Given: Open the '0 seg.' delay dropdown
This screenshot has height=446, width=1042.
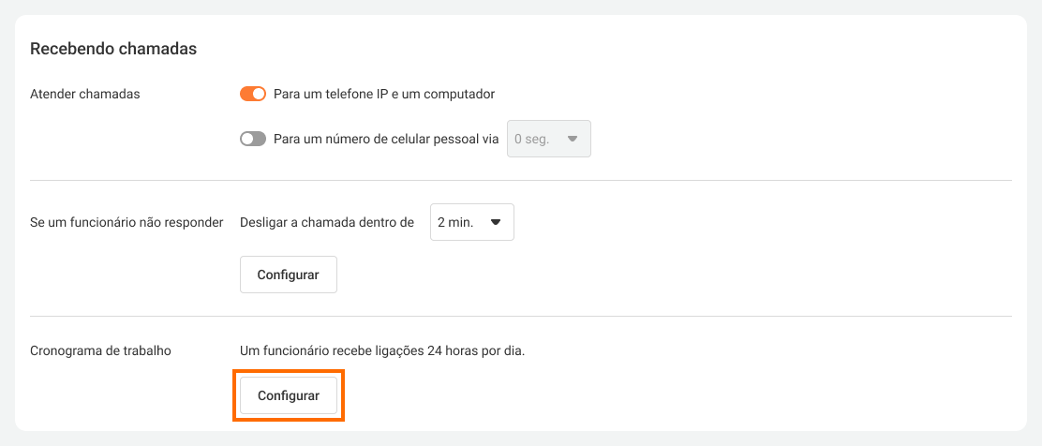Looking at the screenshot, I should (548, 139).
